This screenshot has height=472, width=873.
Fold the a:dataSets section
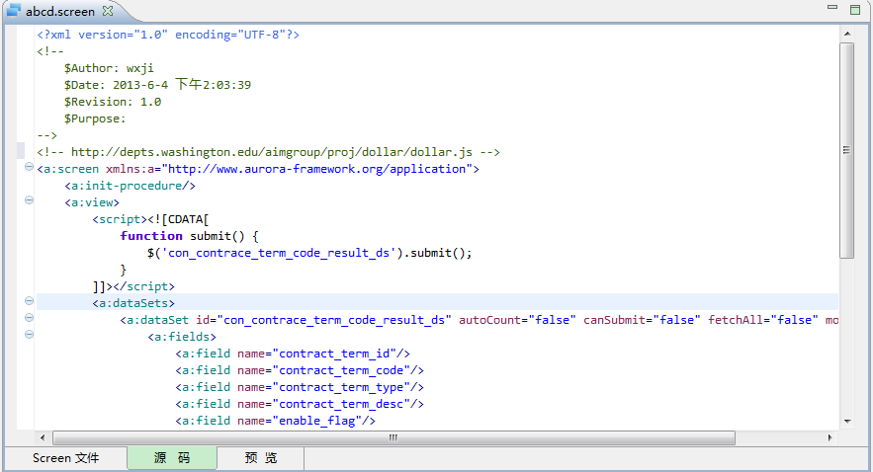[x=29, y=302]
